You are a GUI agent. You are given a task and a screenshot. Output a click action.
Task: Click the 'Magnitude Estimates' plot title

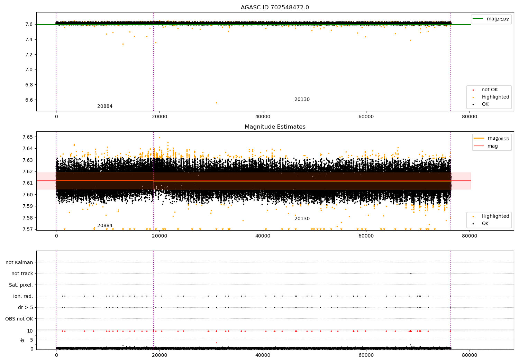point(275,127)
